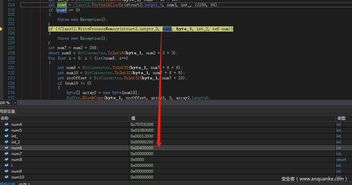
Task: Click highlighted num6 argument on line 223
Action: tap(167, 29)
